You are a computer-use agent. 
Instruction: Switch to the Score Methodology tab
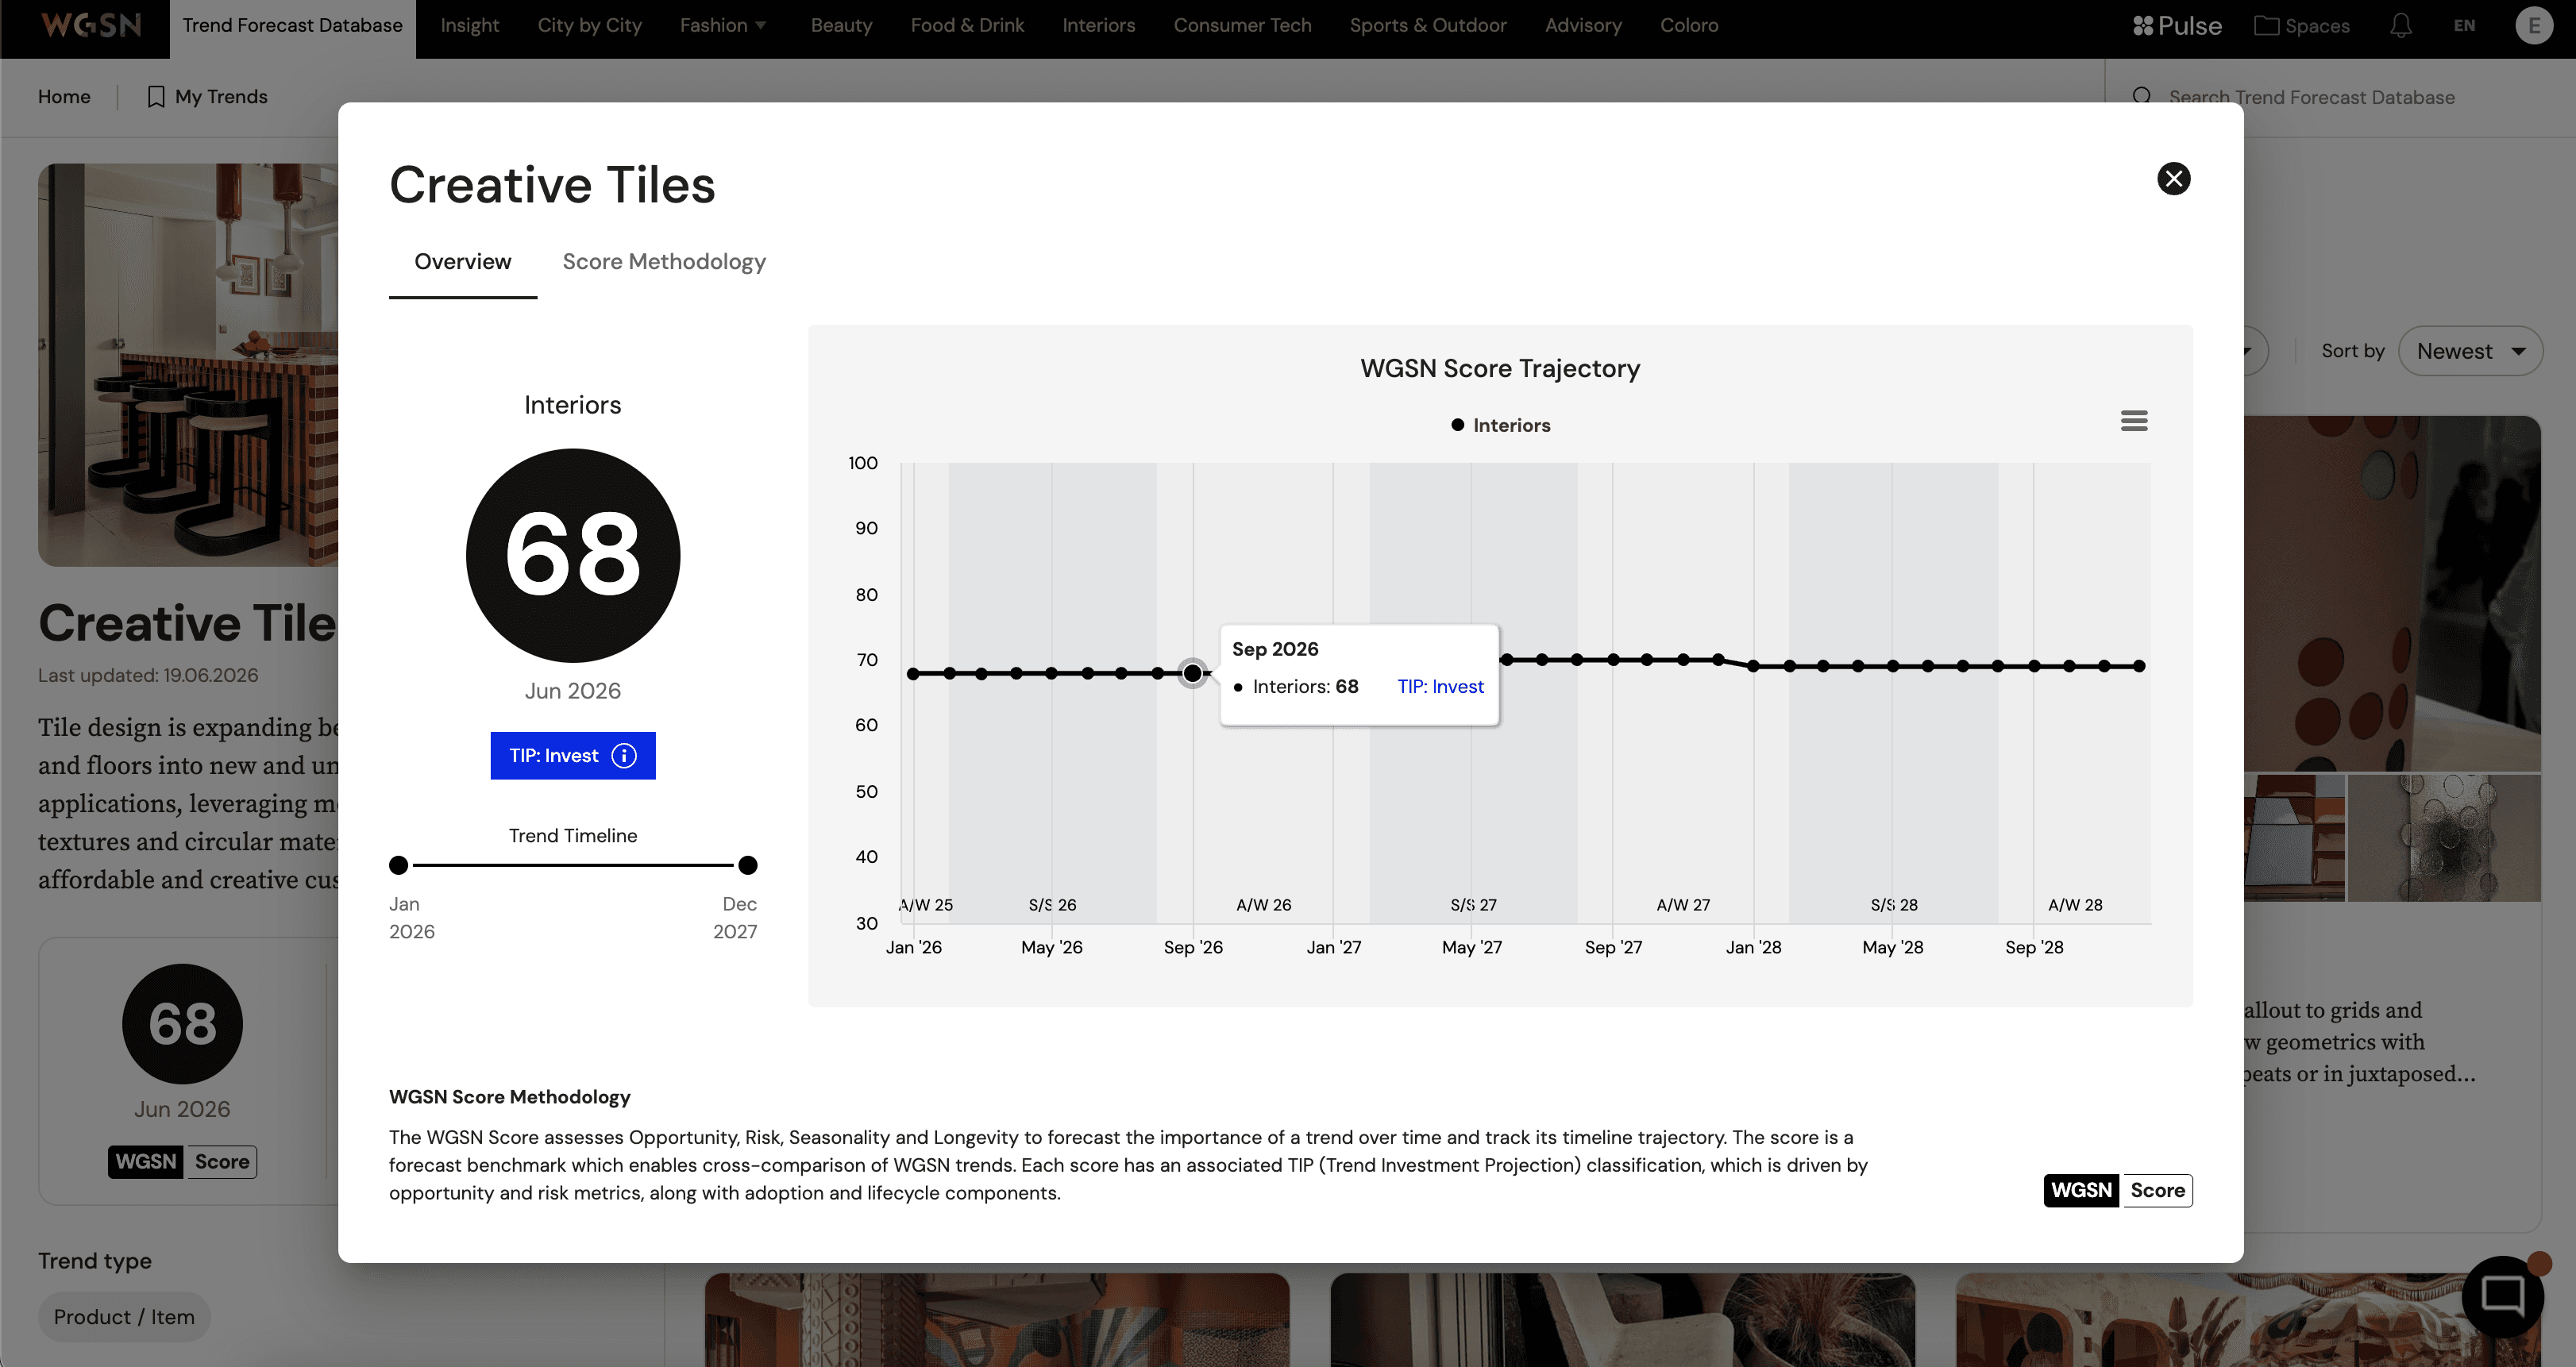(664, 262)
